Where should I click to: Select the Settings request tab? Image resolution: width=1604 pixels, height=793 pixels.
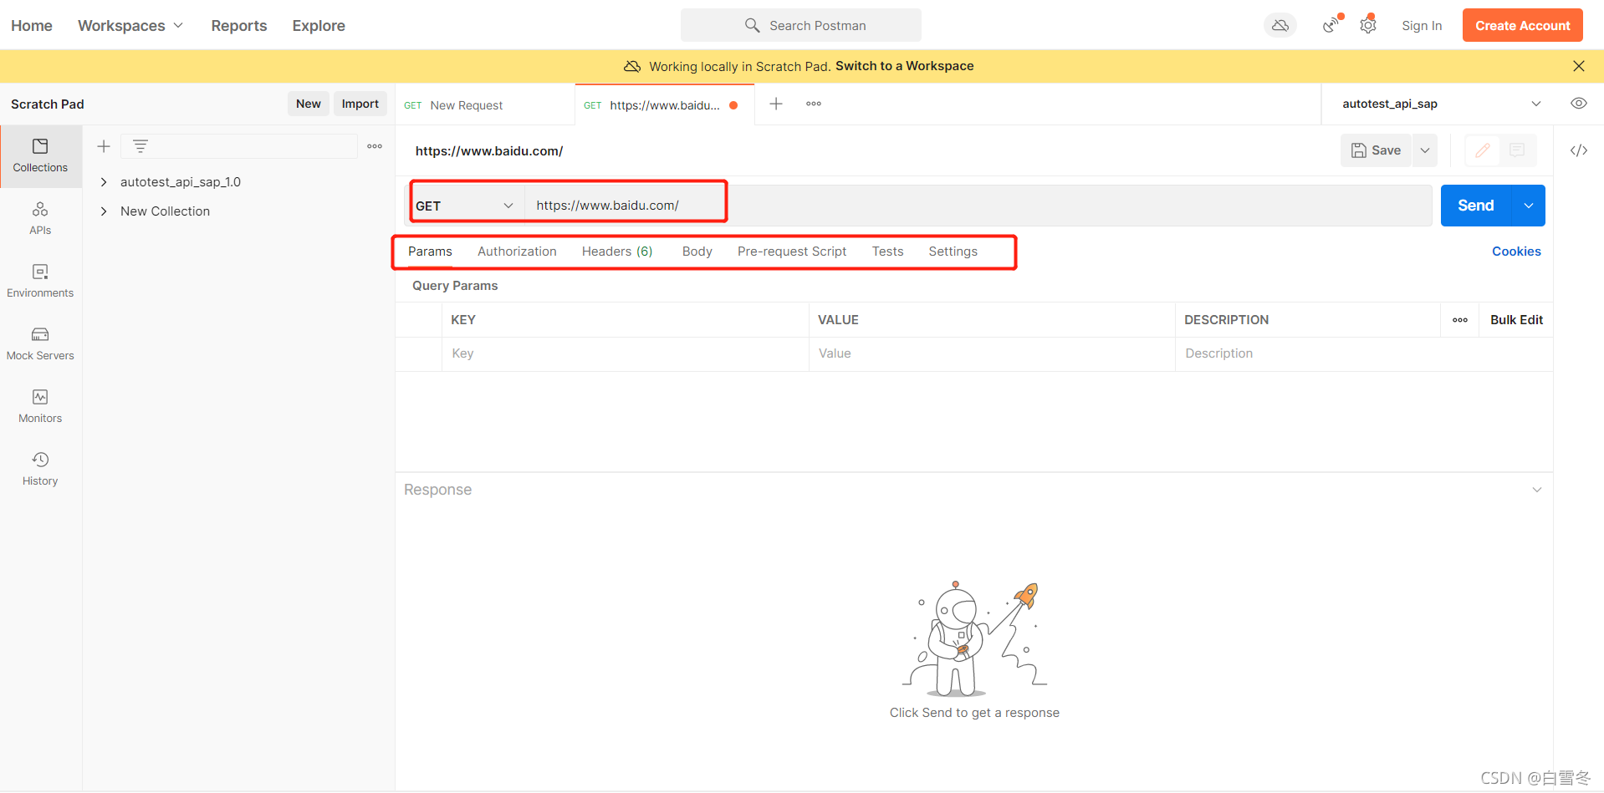coord(953,252)
